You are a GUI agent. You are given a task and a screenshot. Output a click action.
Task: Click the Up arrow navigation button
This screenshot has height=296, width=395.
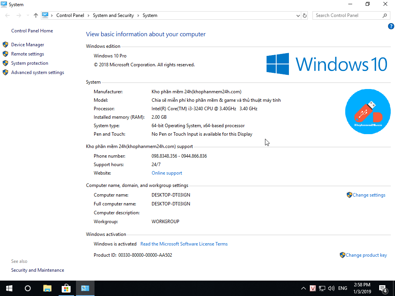(36, 15)
